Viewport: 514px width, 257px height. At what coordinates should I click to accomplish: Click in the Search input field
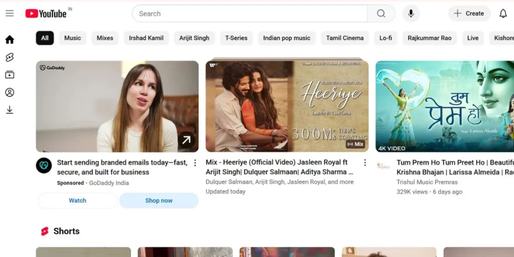[250, 14]
